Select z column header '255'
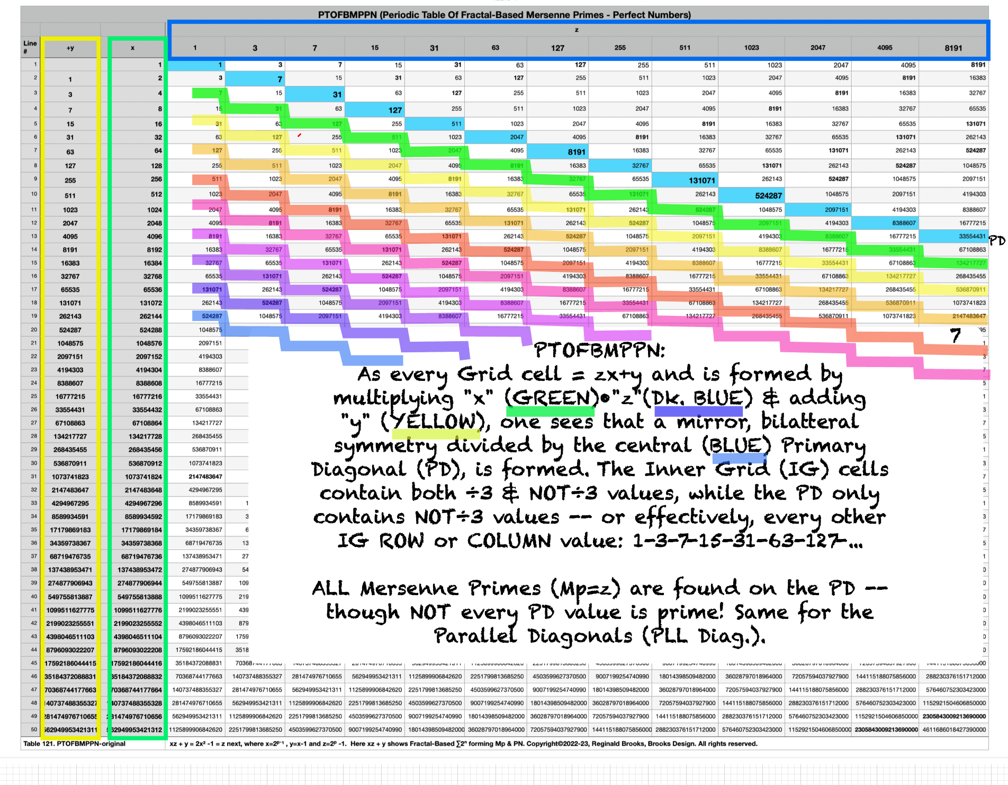Screen dimensions: 1008x785 click(620, 48)
